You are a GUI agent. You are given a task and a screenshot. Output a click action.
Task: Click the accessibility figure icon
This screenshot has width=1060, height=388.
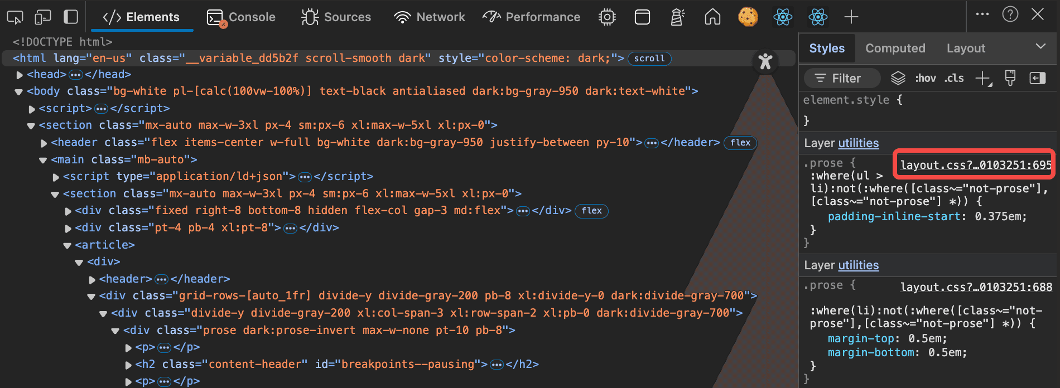(x=765, y=61)
